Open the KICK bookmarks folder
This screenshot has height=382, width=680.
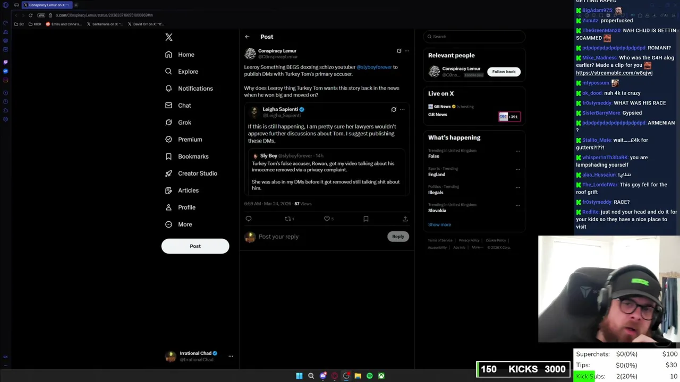35,24
